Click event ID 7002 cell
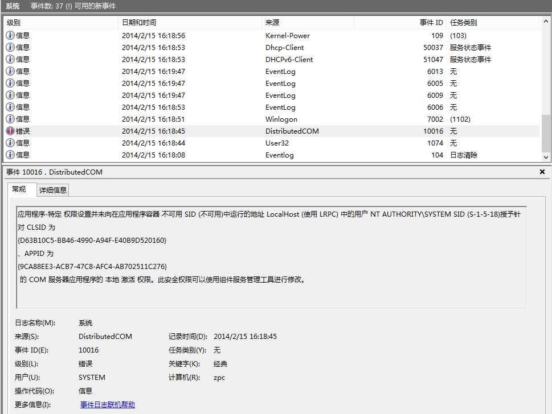 [435, 119]
